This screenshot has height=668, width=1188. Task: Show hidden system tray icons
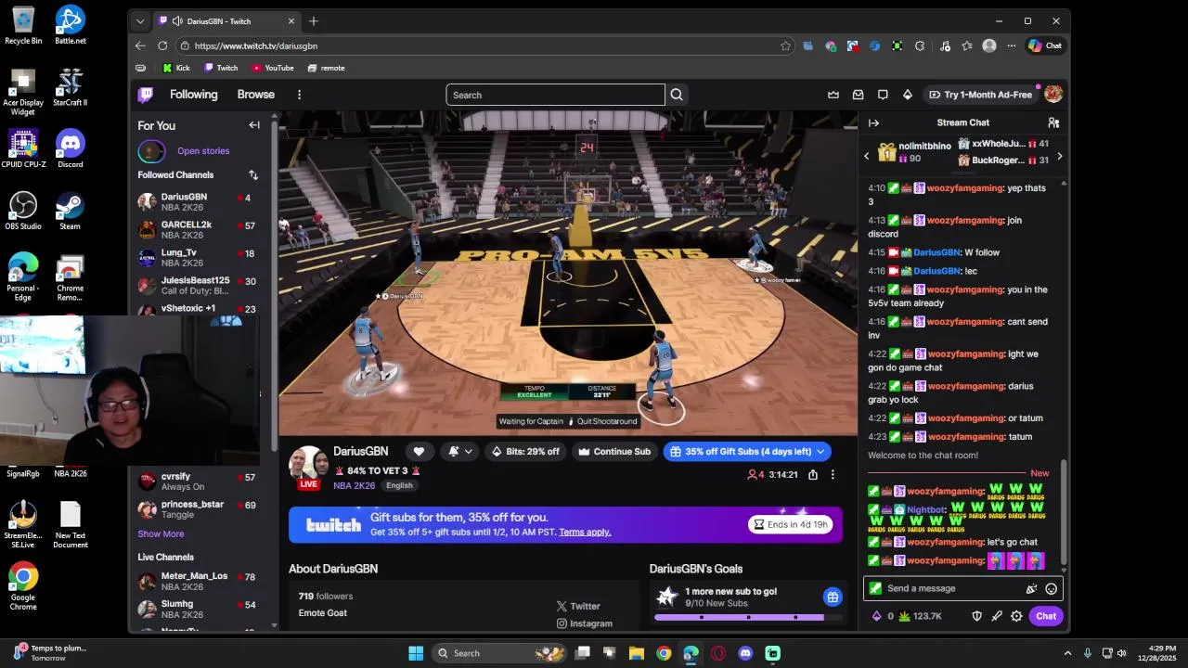(1067, 653)
